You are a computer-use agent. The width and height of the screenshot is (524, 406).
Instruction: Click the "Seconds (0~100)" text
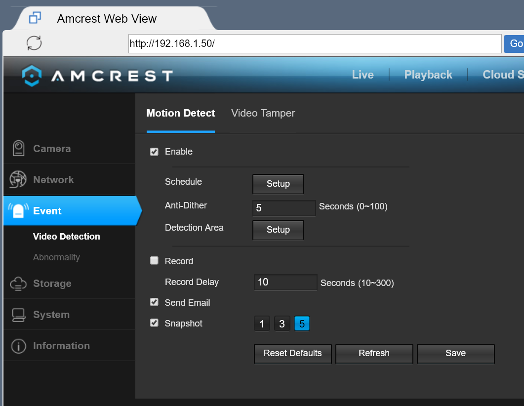pos(353,206)
